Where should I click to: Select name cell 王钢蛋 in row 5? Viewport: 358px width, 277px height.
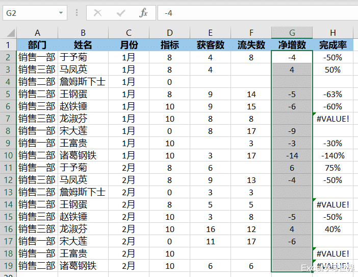[x=83, y=94]
